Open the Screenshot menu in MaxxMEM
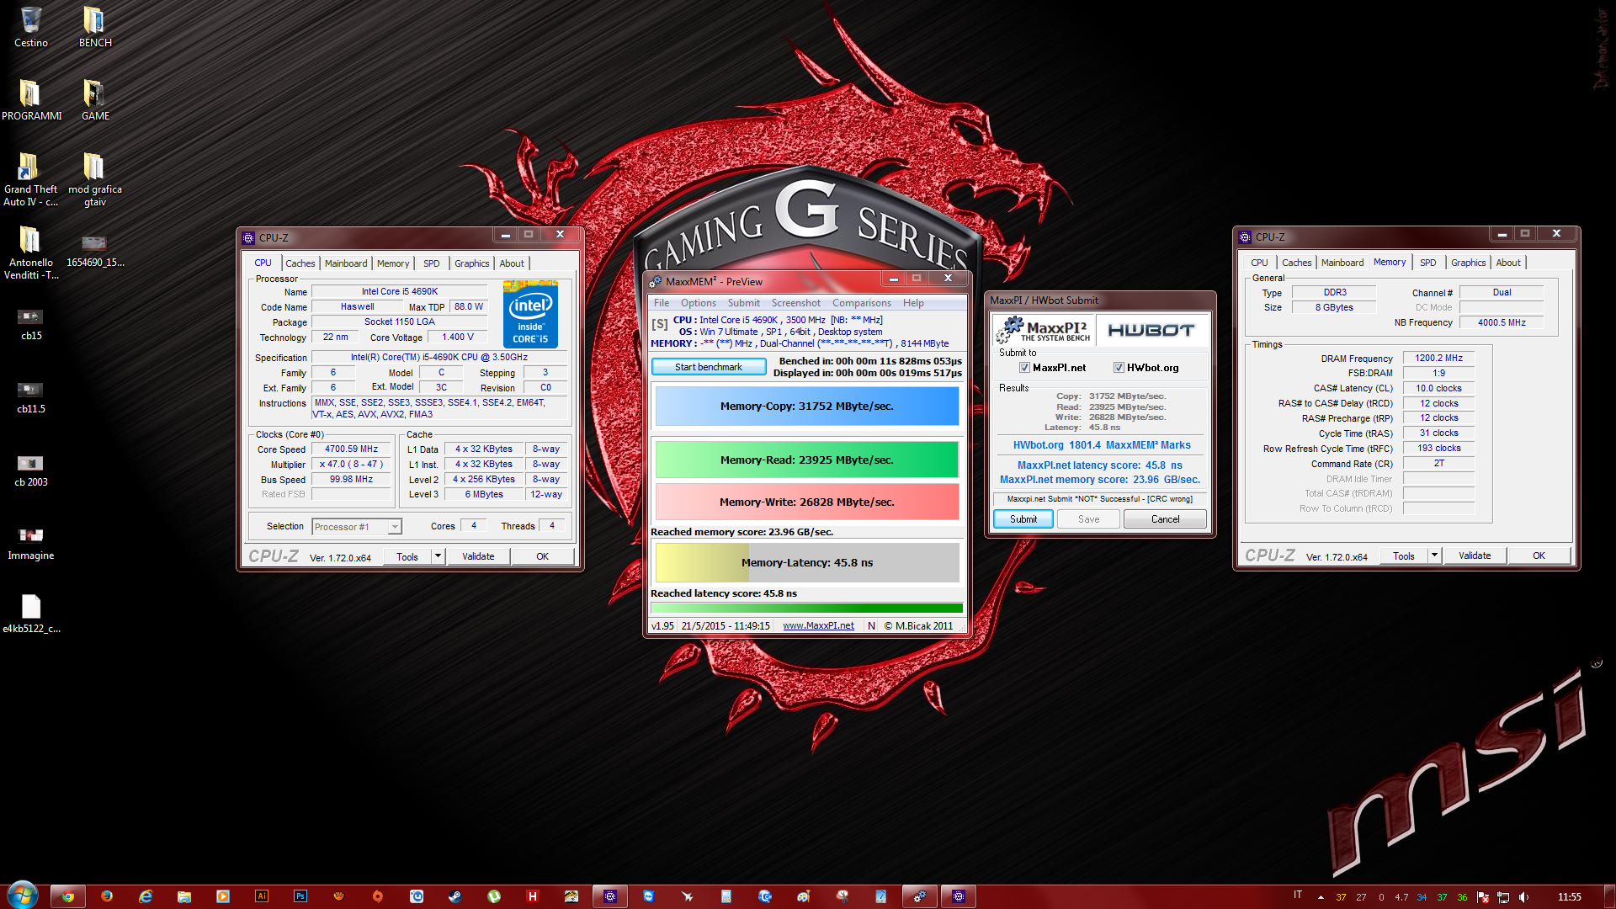 point(795,303)
